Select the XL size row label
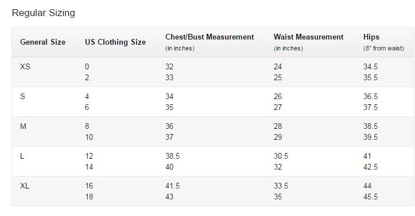The width and height of the screenshot is (415, 216). tap(25, 186)
